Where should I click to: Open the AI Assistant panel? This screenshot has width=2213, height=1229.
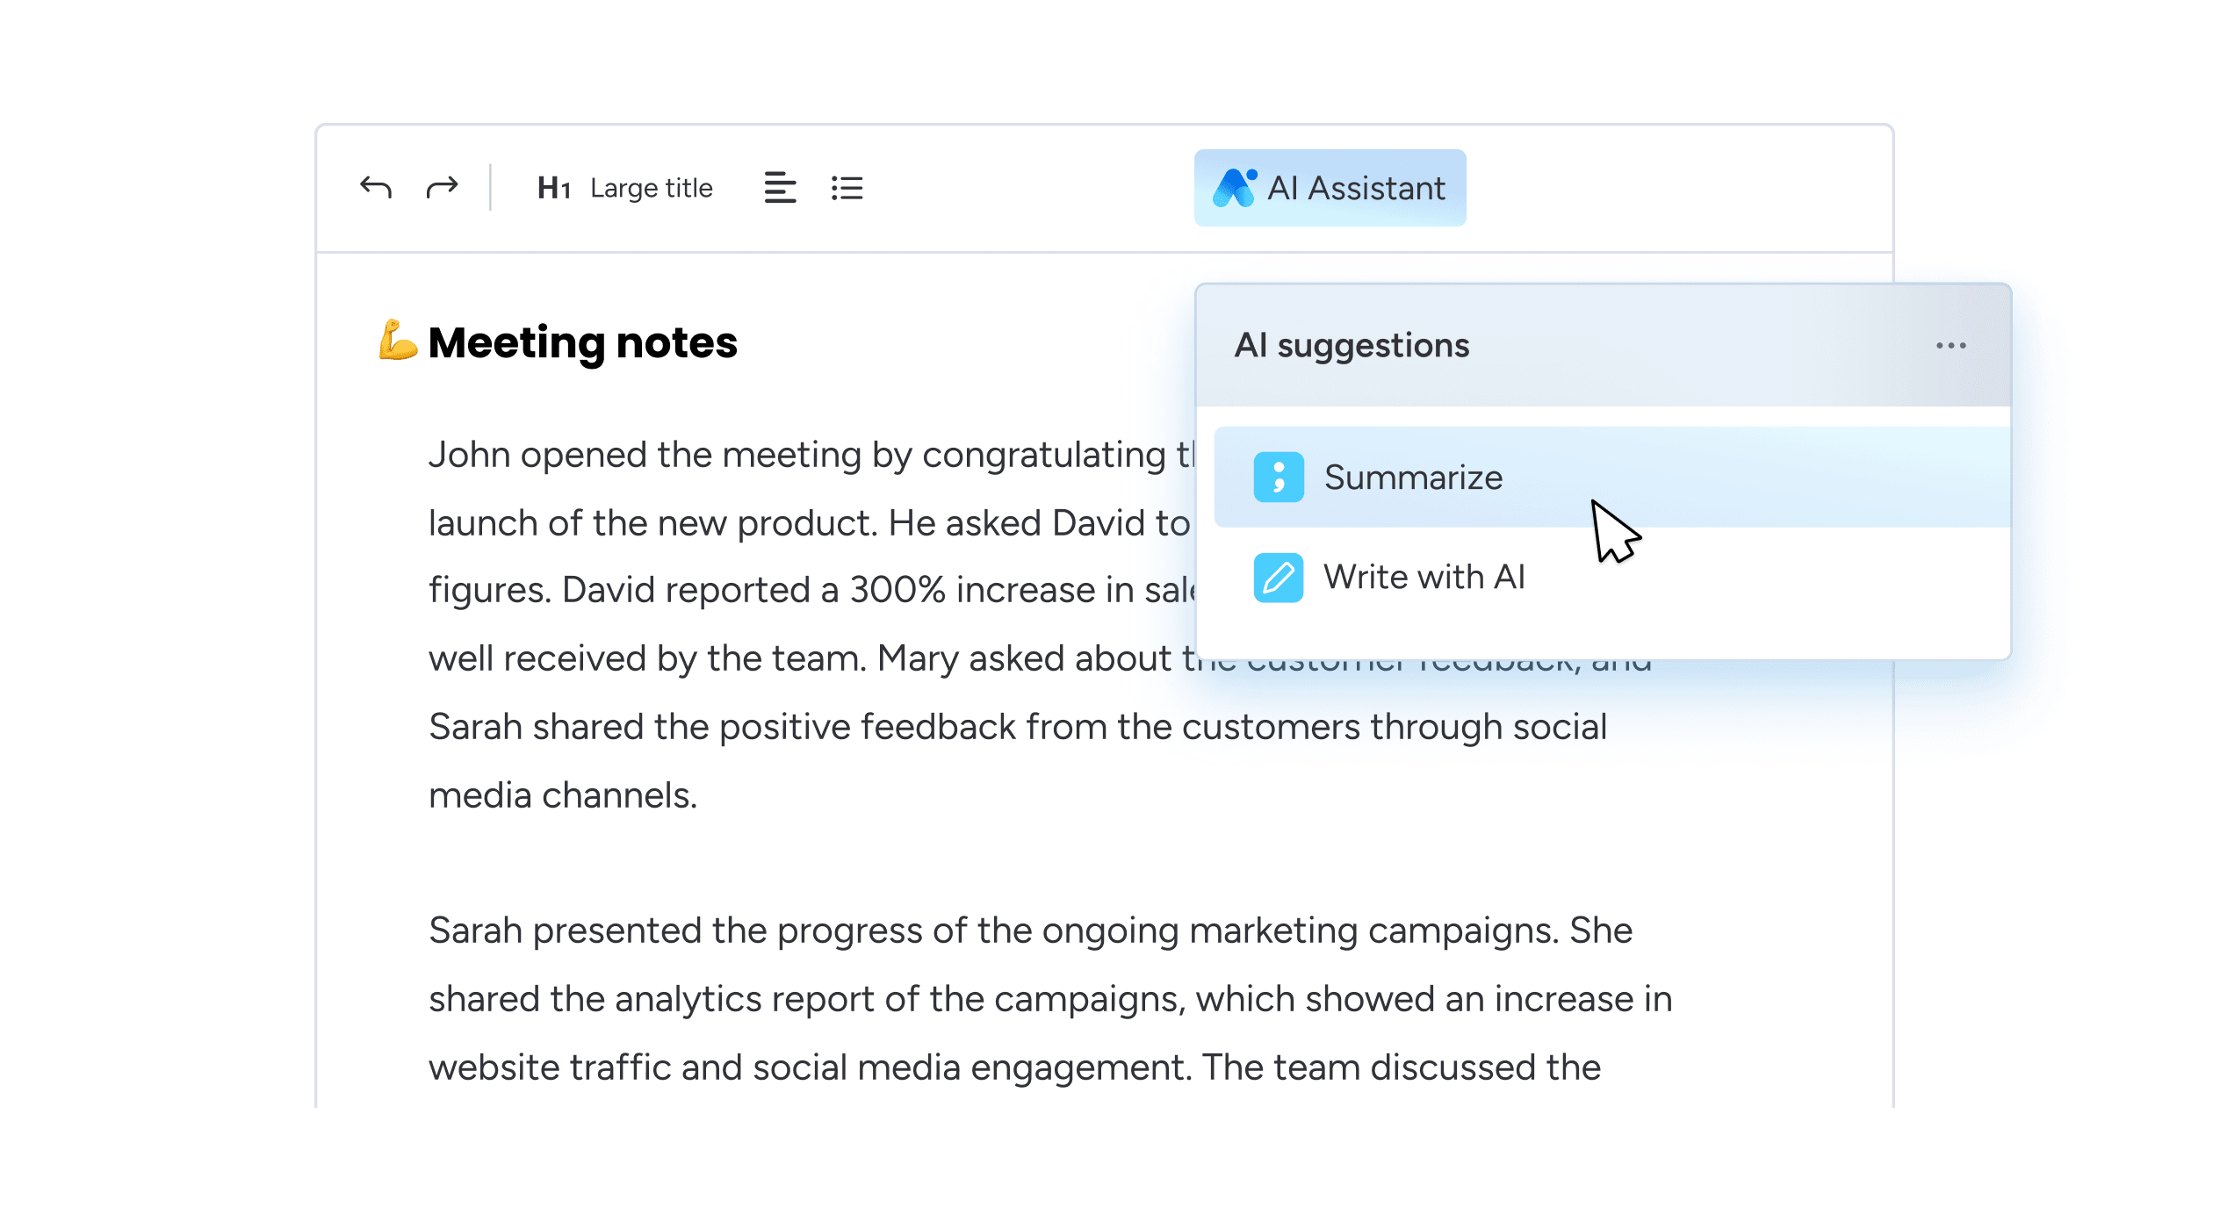click(x=1329, y=187)
